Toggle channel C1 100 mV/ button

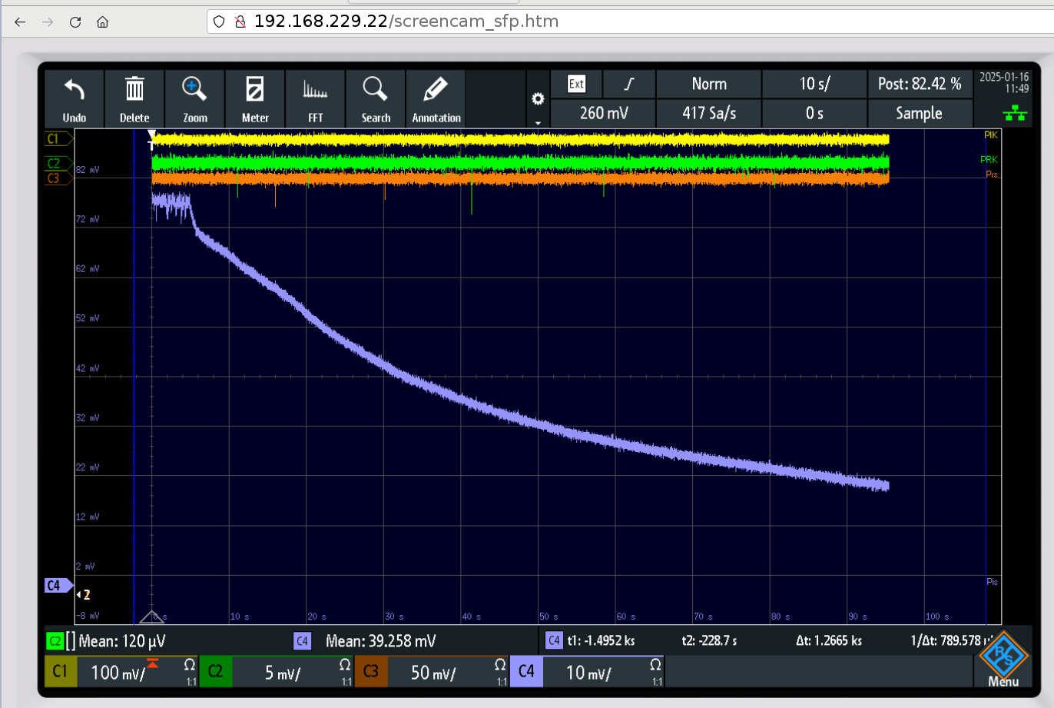tap(121, 672)
